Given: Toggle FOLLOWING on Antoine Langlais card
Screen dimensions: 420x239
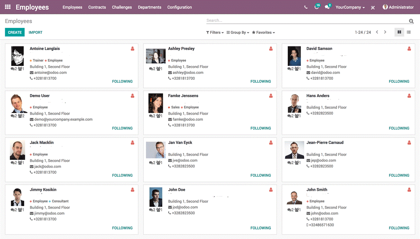Looking at the screenshot, I should point(122,81).
